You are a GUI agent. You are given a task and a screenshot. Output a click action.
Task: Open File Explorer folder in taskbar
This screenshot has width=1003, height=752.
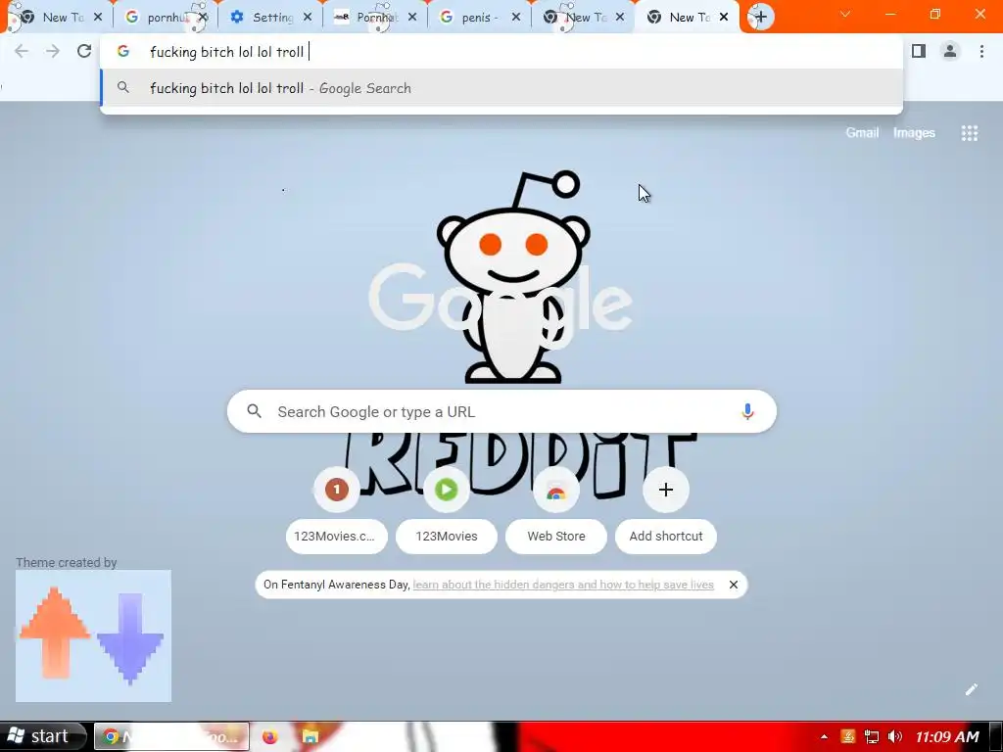pyautogui.click(x=310, y=736)
